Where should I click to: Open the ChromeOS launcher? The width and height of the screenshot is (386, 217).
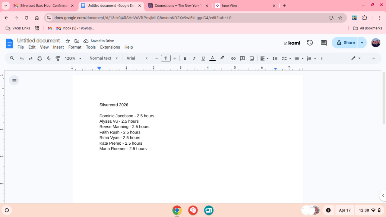click(x=7, y=210)
